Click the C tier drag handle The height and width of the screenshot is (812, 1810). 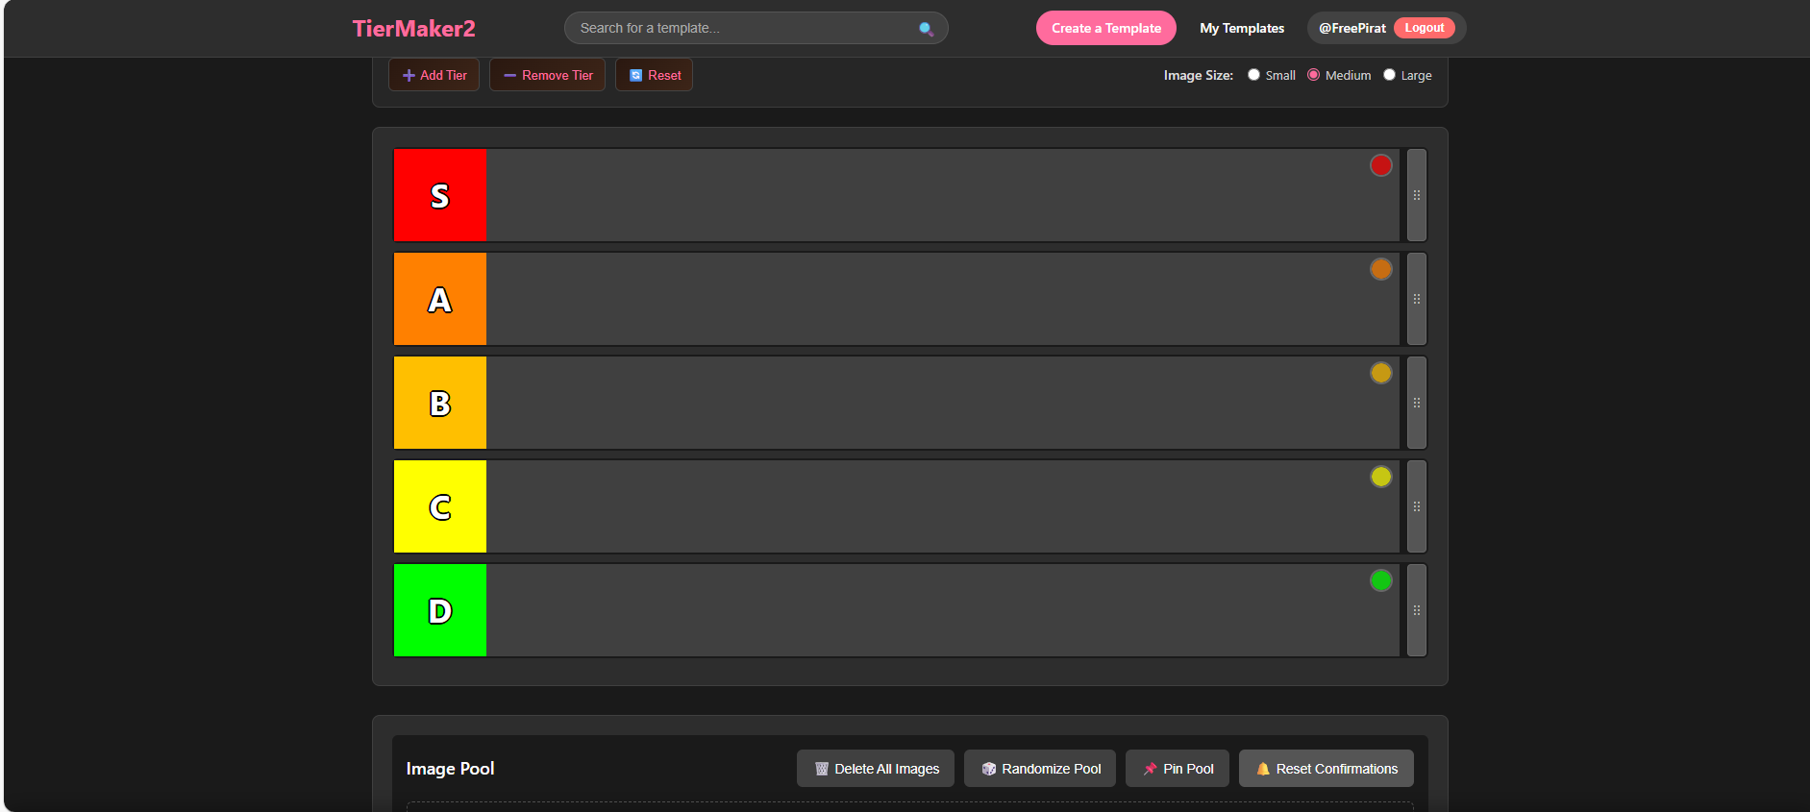tap(1416, 506)
